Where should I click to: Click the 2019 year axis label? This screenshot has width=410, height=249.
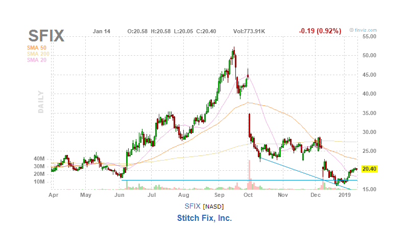pyautogui.click(x=344, y=195)
